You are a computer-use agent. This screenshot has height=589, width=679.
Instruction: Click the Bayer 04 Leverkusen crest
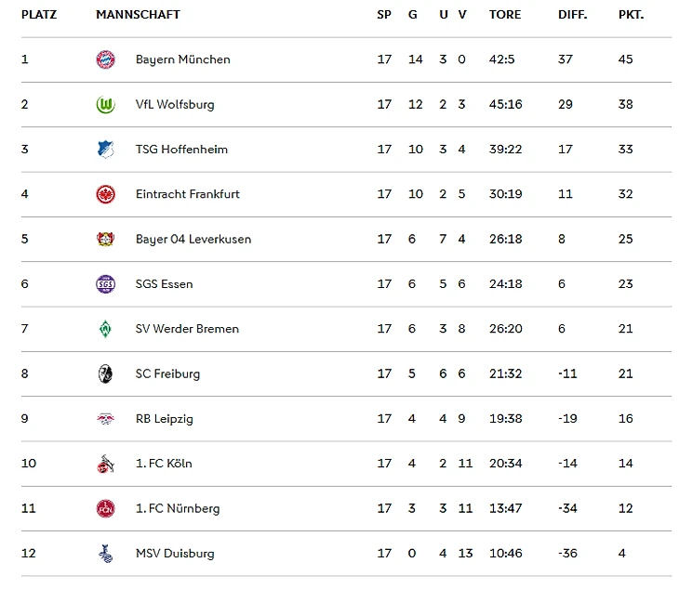coord(105,239)
